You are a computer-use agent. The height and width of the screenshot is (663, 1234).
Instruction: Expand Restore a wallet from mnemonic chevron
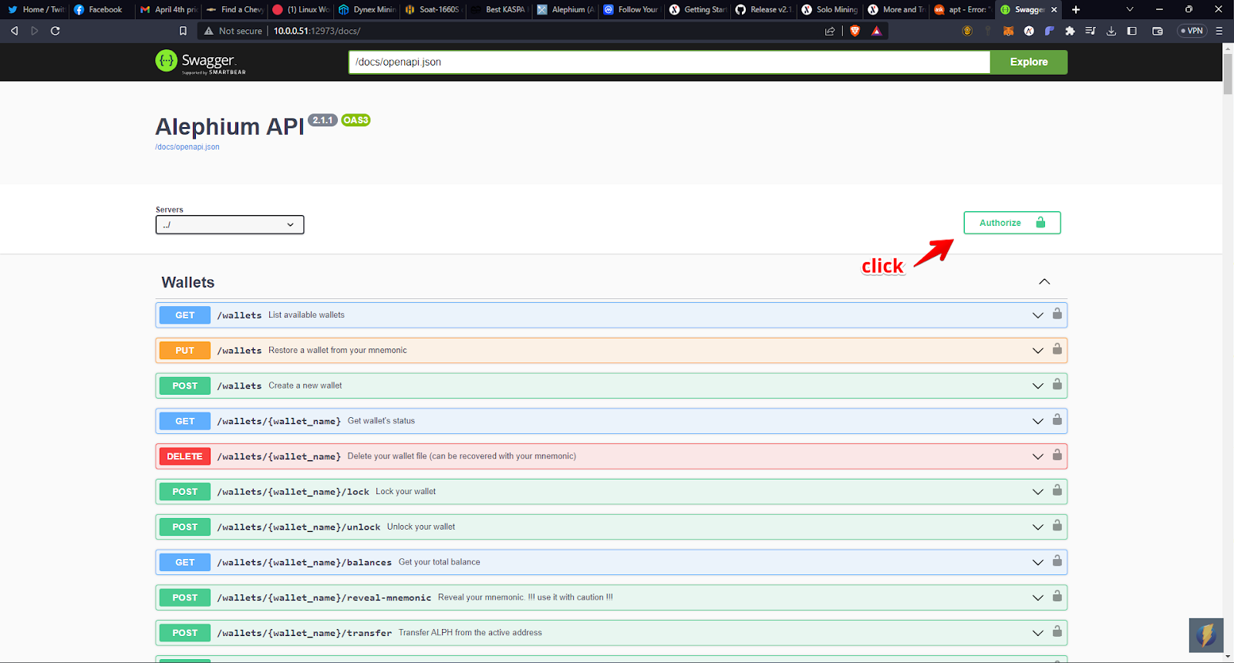1038,351
